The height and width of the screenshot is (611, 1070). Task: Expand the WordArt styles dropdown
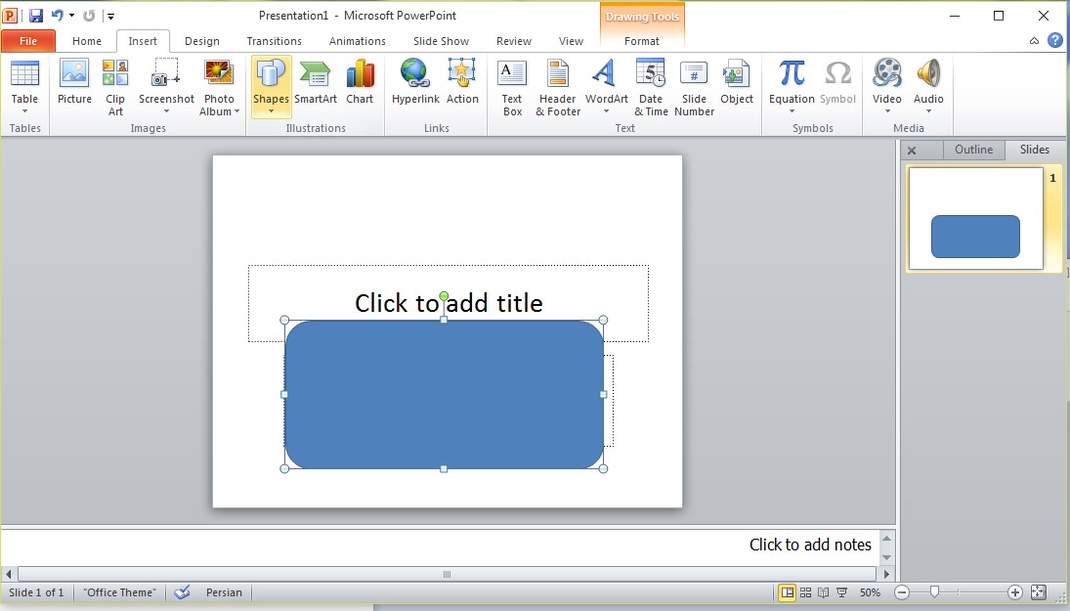tap(606, 110)
